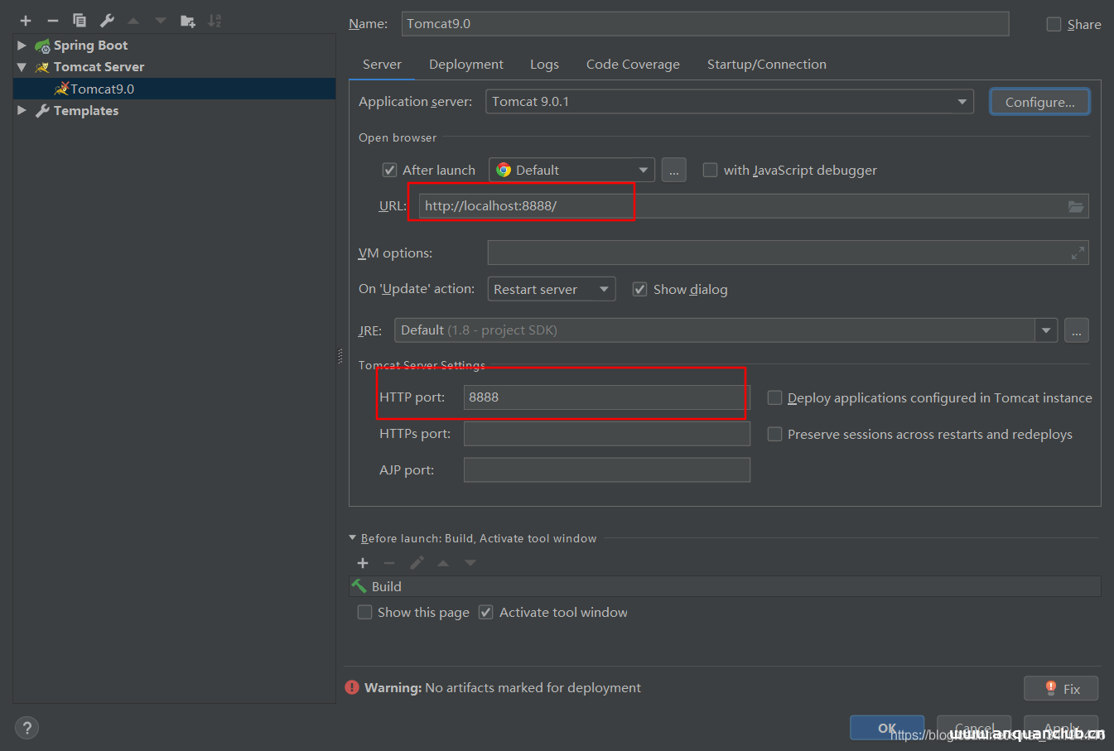Toggle Preserve sessions across restarts checkbox
Image resolution: width=1114 pixels, height=751 pixels.
[774, 435]
